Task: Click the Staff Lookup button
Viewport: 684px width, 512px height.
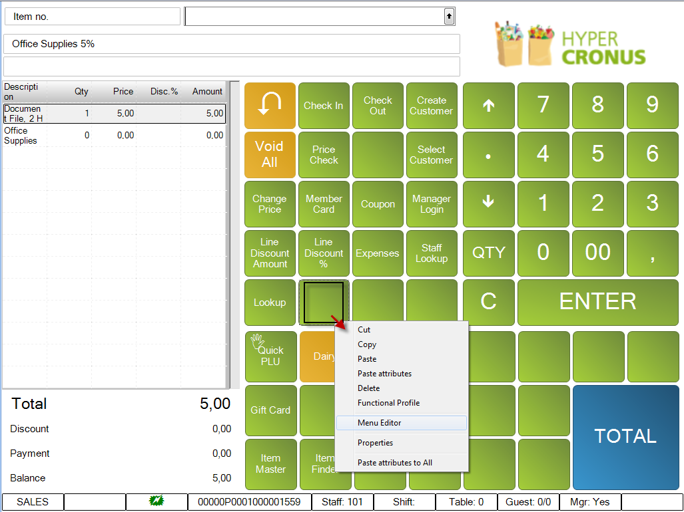Action: (432, 253)
